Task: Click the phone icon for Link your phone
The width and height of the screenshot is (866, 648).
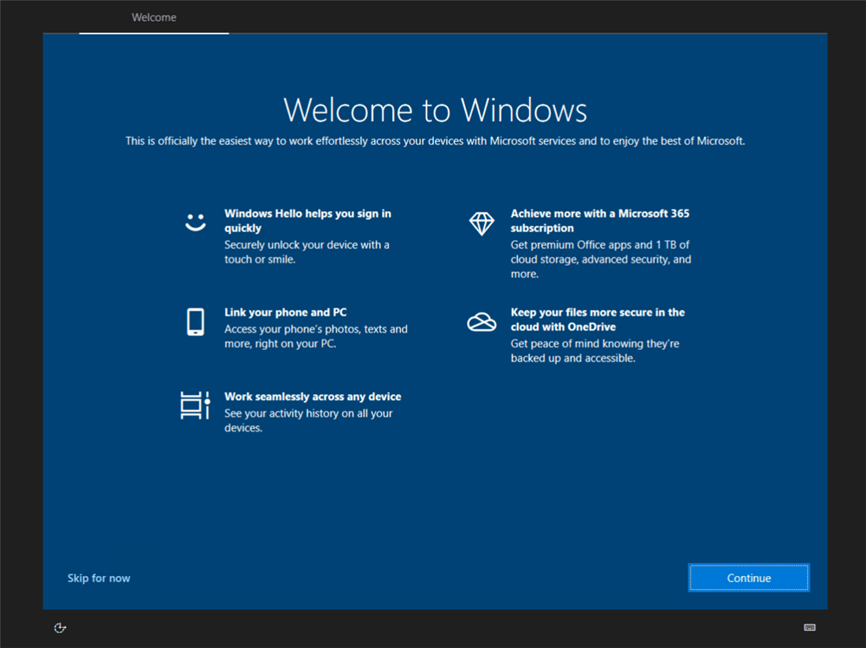Action: [195, 321]
